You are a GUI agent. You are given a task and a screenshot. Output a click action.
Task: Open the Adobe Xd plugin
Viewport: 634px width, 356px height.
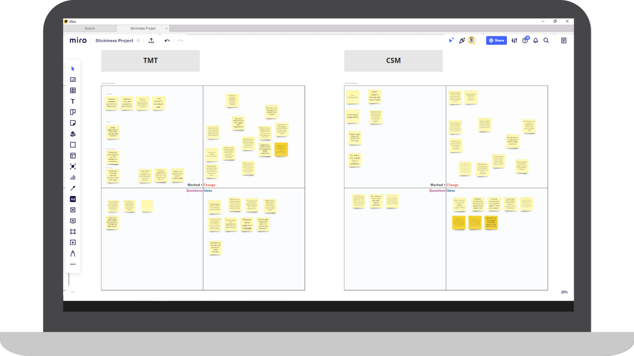pyautogui.click(x=73, y=199)
